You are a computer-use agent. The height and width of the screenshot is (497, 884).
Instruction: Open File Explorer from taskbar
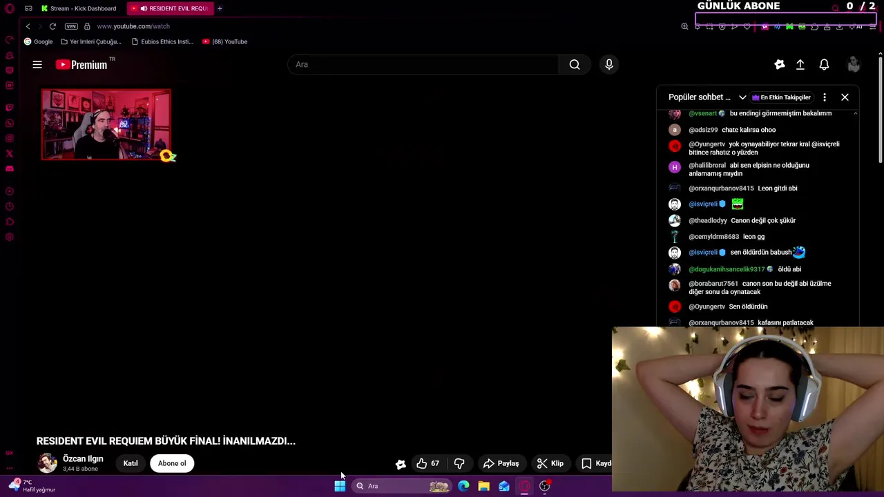483,486
